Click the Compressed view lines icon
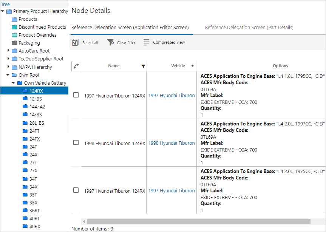 [146, 42]
